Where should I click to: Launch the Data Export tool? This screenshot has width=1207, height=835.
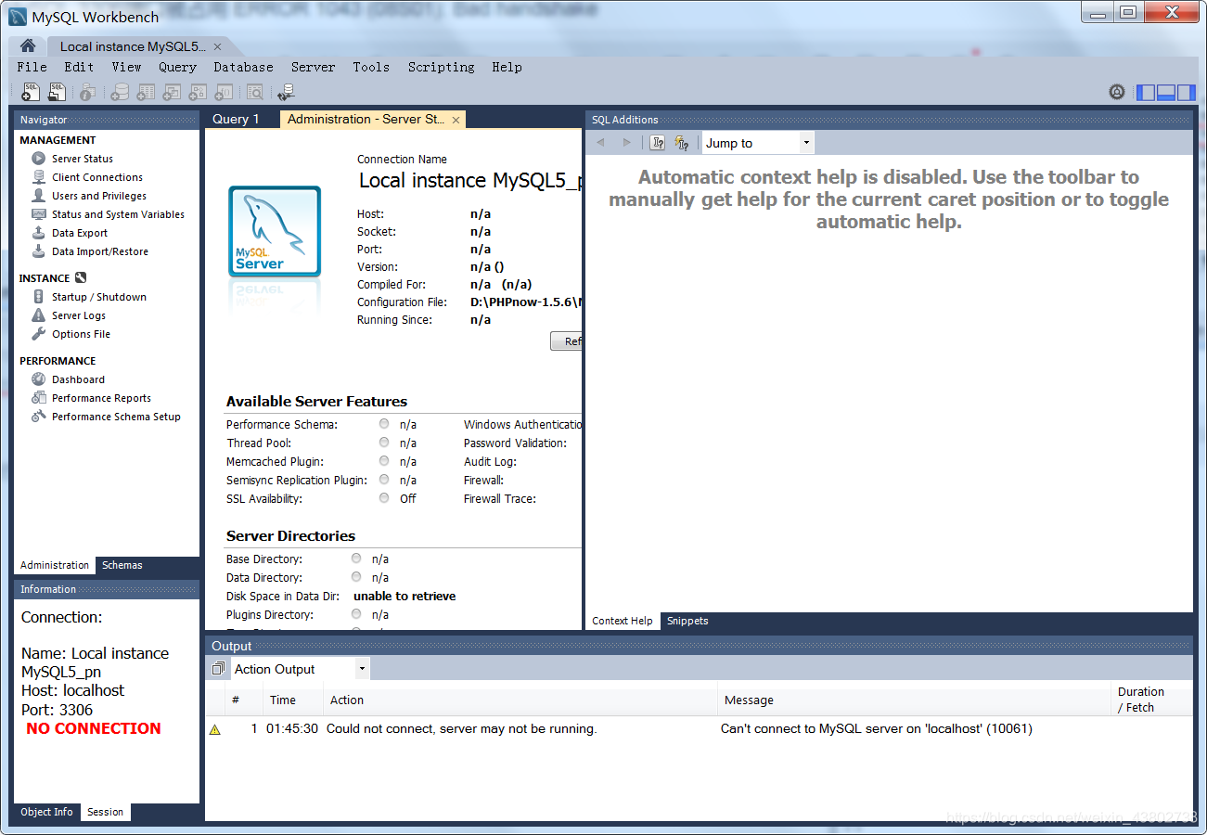click(80, 232)
